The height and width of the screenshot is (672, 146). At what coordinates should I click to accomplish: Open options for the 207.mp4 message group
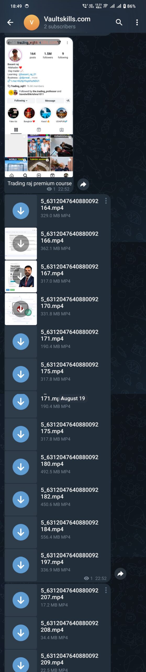coord(106,590)
